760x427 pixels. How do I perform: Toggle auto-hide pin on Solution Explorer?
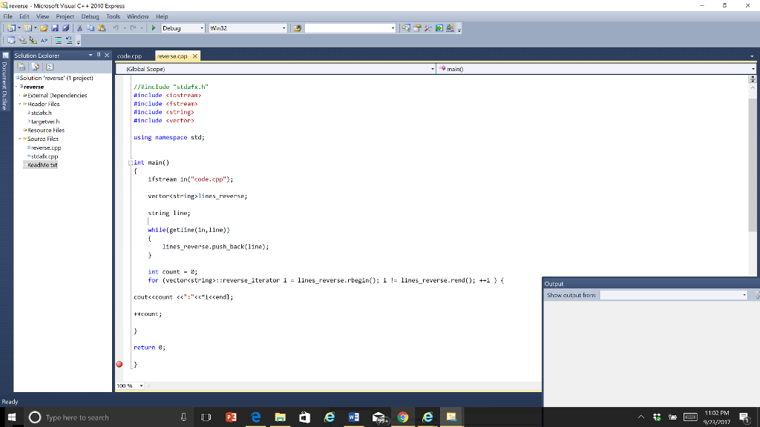(99, 55)
